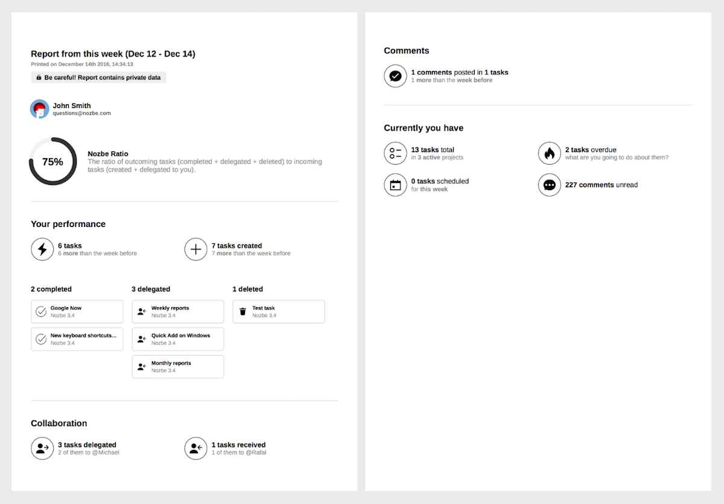724x504 pixels.
Task: Click the '1 tasks received' text
Action: [238, 445]
